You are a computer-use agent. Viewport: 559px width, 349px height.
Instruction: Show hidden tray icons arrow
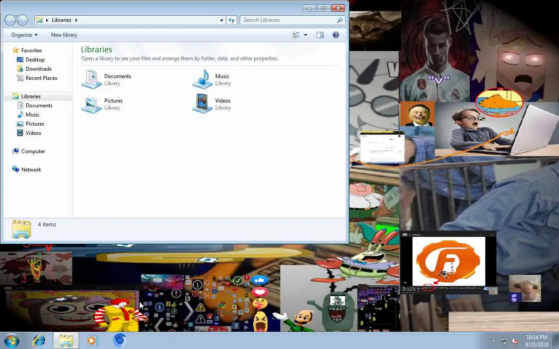[x=494, y=341]
